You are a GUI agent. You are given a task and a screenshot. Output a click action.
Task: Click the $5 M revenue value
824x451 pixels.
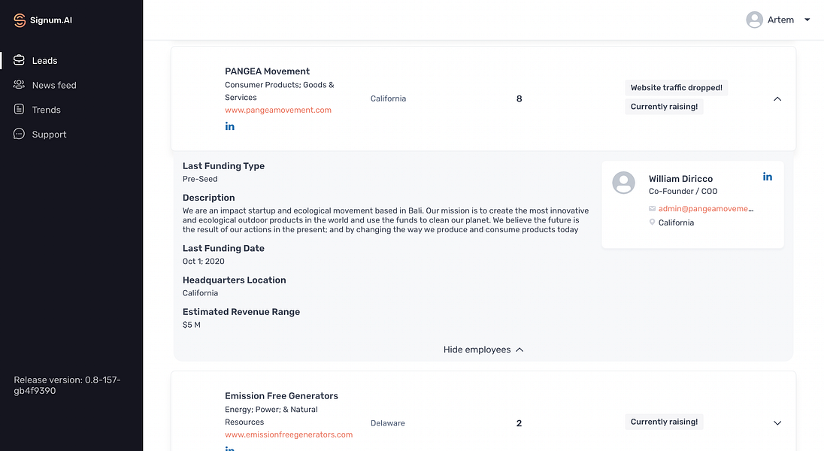coord(191,325)
